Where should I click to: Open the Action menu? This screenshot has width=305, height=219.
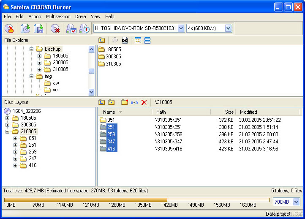[x=35, y=16]
